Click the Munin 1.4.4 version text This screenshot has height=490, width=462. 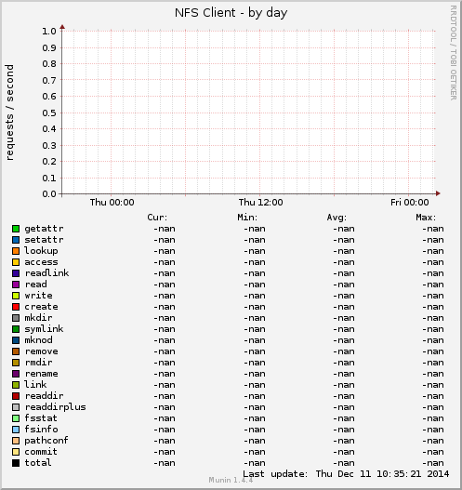(x=231, y=480)
